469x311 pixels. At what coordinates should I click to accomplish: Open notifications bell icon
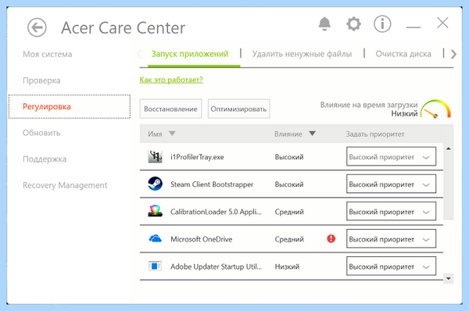pyautogui.click(x=324, y=24)
